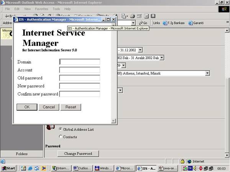
Task: Open the address bar dropdown arrow
Action: click(x=133, y=23)
